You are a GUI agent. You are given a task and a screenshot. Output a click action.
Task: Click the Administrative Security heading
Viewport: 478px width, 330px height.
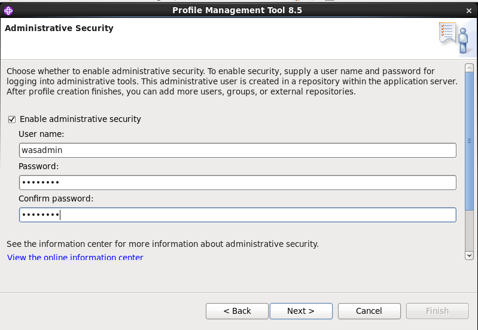[59, 28]
